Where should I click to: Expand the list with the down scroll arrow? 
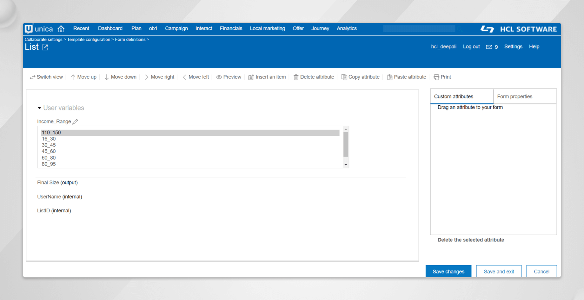click(346, 165)
